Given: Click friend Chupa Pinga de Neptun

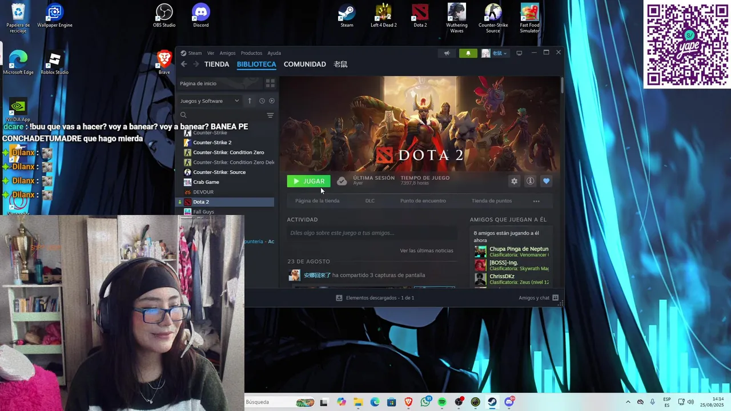Looking at the screenshot, I should click(512, 252).
